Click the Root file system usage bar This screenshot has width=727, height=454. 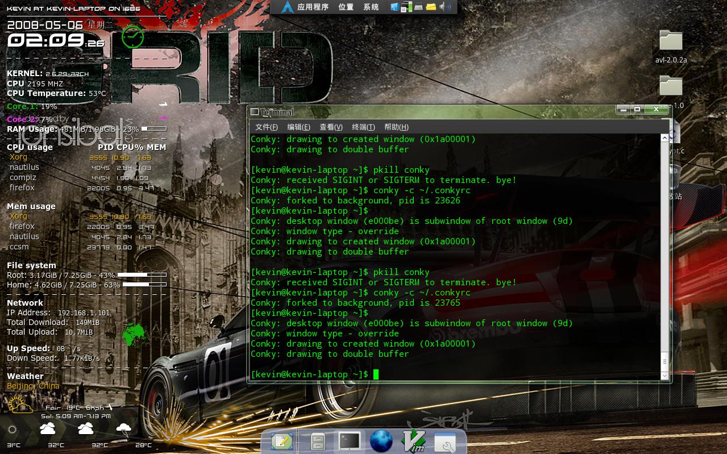click(x=142, y=275)
